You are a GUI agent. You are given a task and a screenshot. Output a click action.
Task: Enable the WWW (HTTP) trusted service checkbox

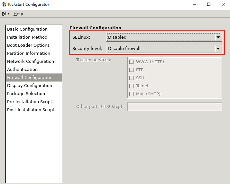pyautogui.click(x=132, y=62)
